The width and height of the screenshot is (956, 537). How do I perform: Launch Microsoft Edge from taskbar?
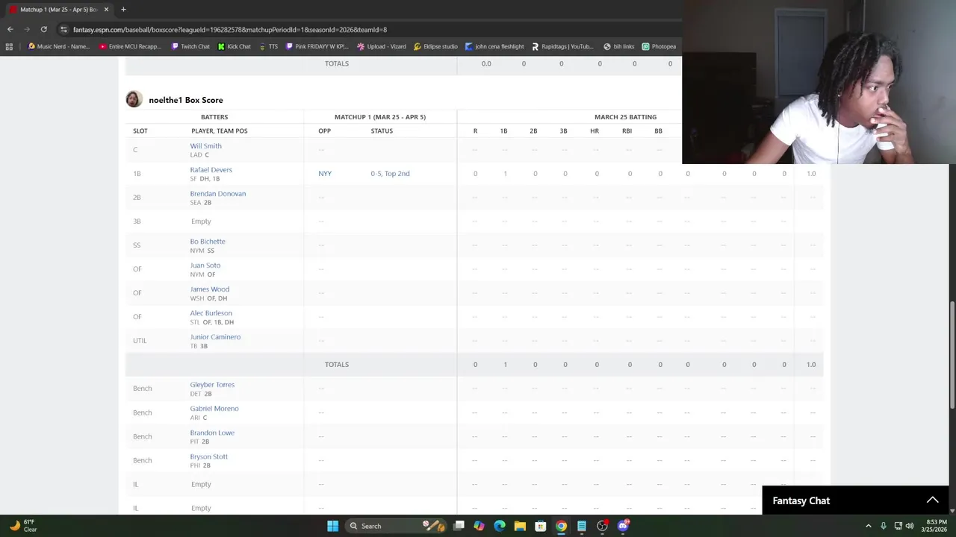pyautogui.click(x=500, y=526)
